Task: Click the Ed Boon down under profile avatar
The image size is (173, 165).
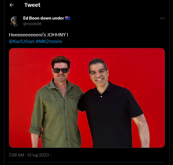Action: click(x=14, y=21)
